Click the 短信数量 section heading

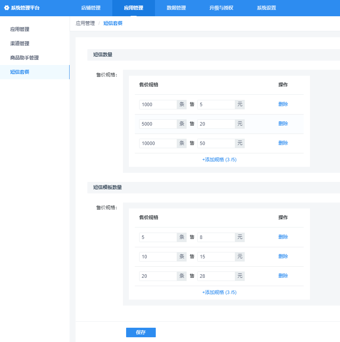pos(103,55)
